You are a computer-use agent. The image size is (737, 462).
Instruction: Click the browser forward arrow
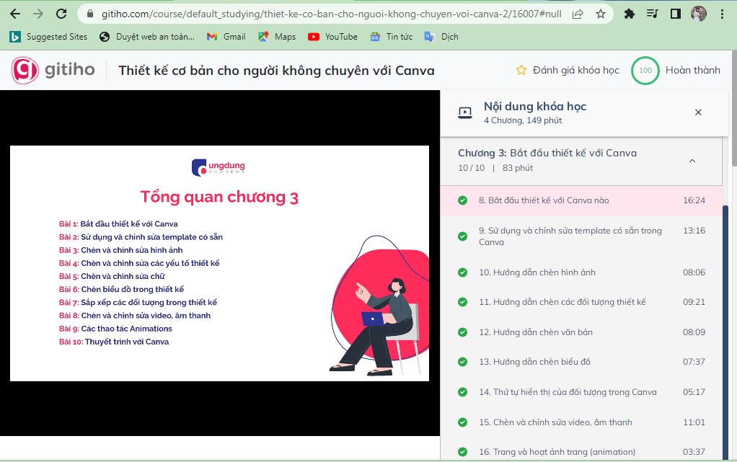pyautogui.click(x=38, y=14)
